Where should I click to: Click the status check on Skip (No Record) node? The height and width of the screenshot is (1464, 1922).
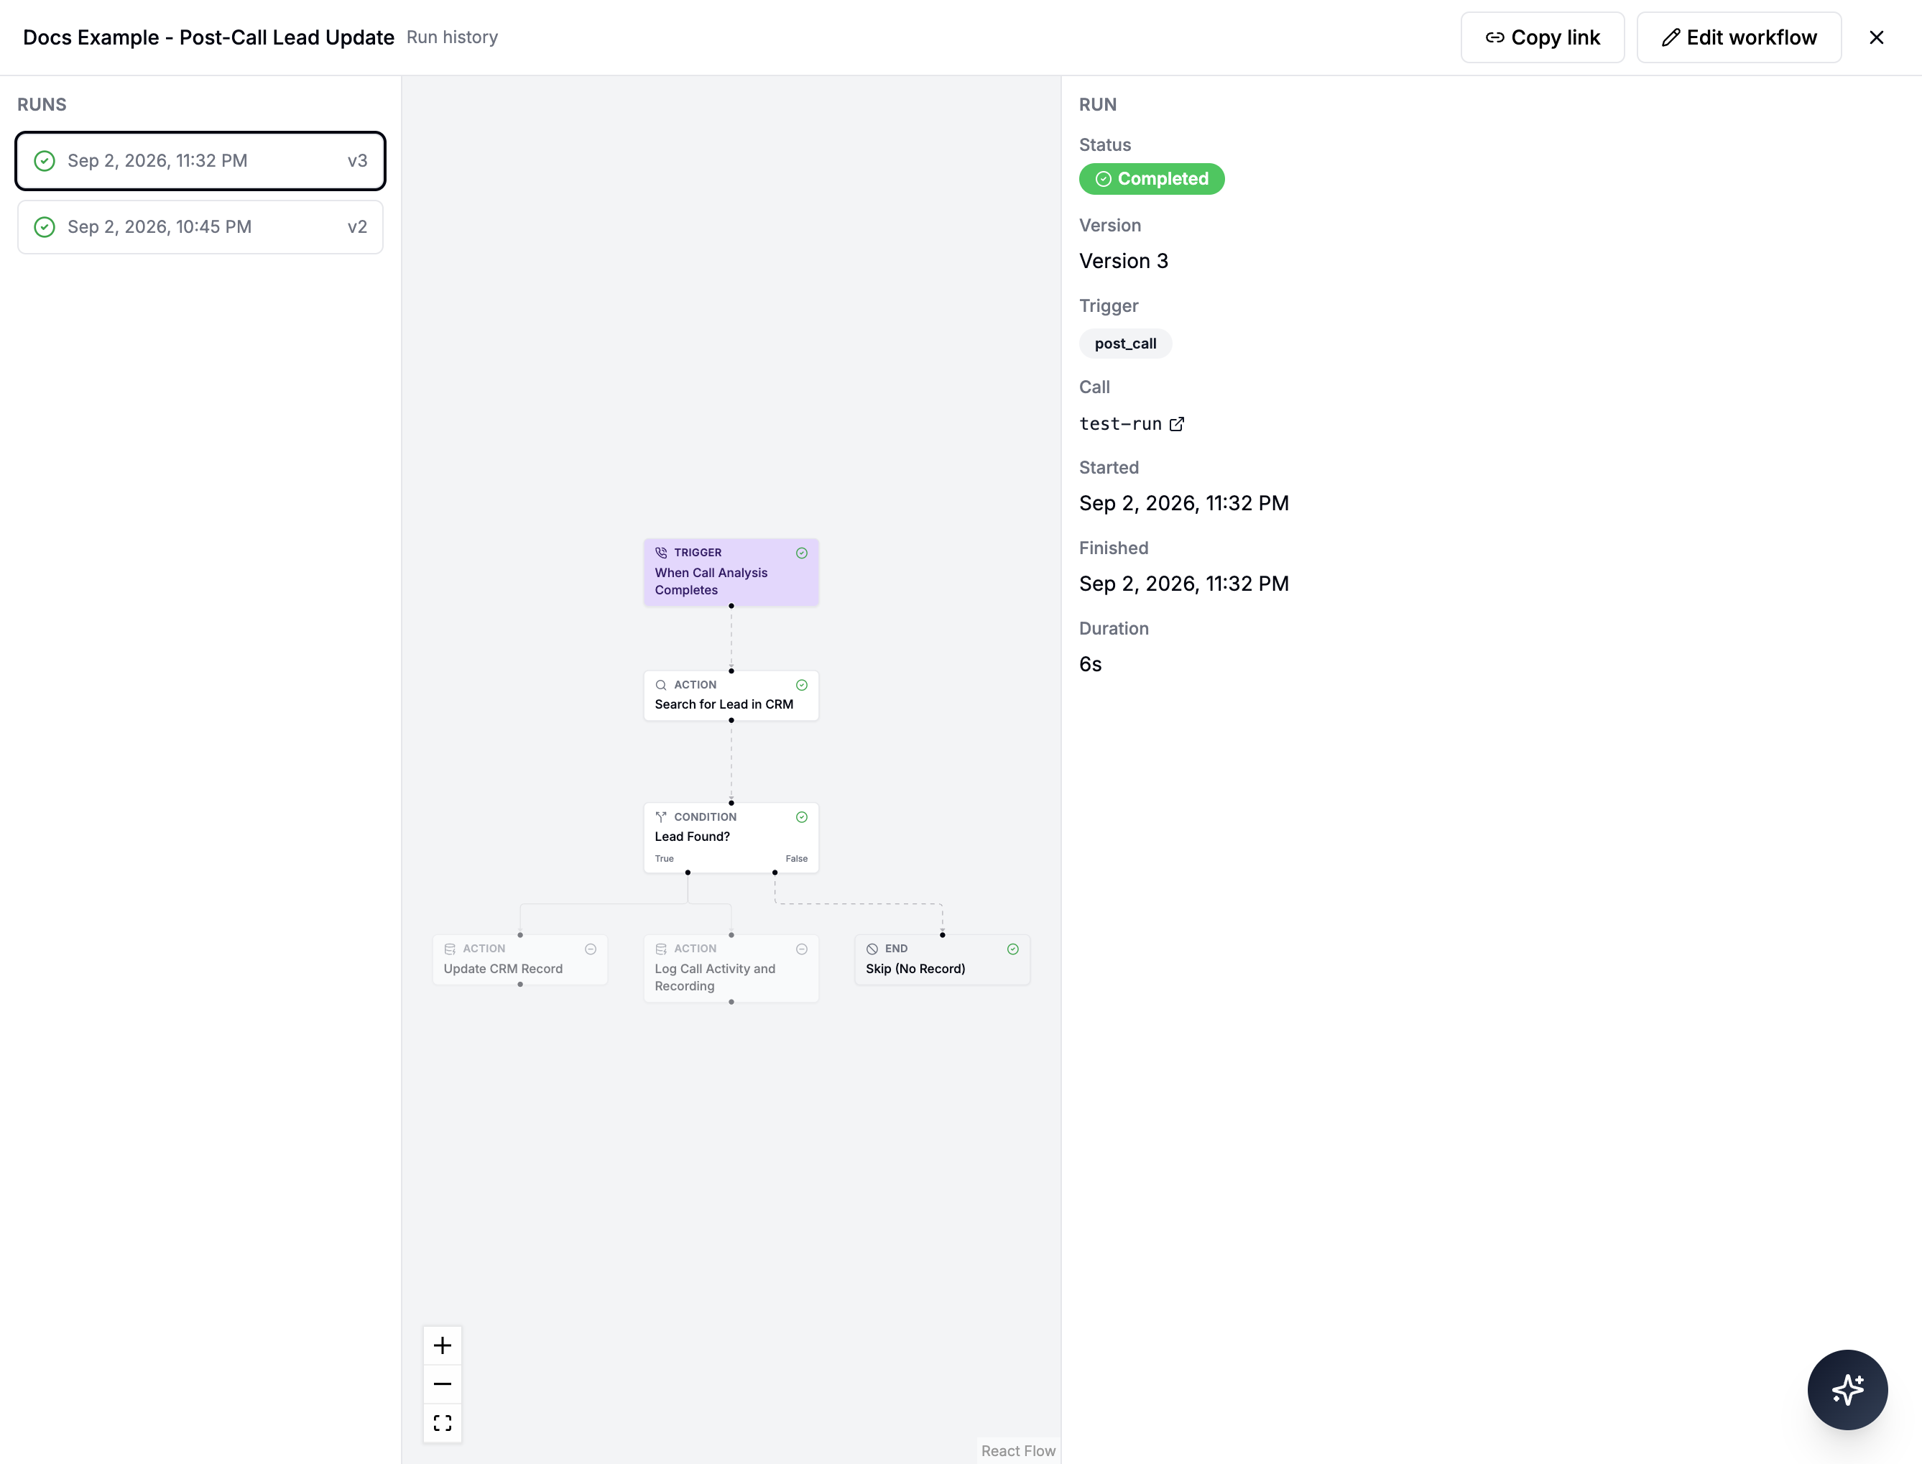coord(1012,949)
